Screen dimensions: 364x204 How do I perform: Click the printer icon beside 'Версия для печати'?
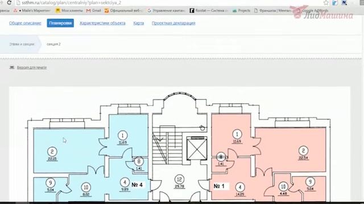(x=11, y=67)
